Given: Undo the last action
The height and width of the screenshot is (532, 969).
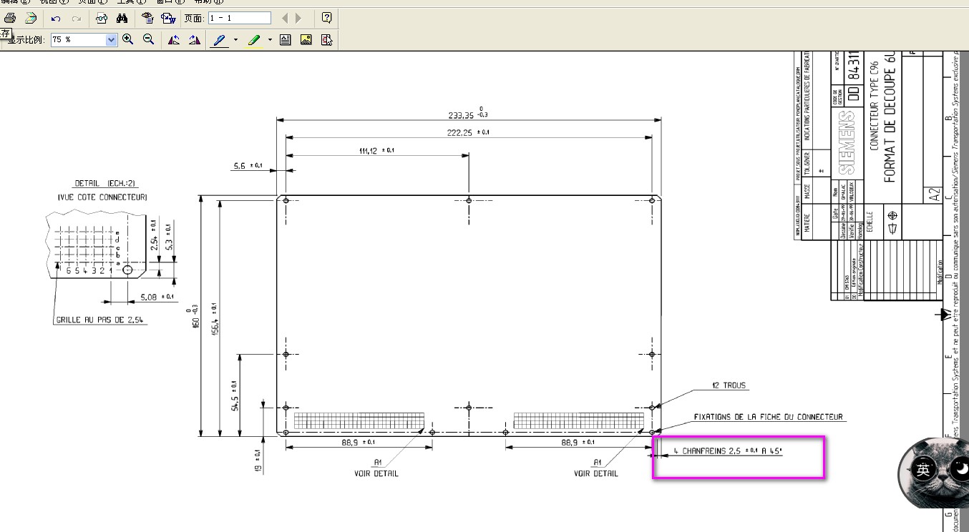Looking at the screenshot, I should pos(56,18).
